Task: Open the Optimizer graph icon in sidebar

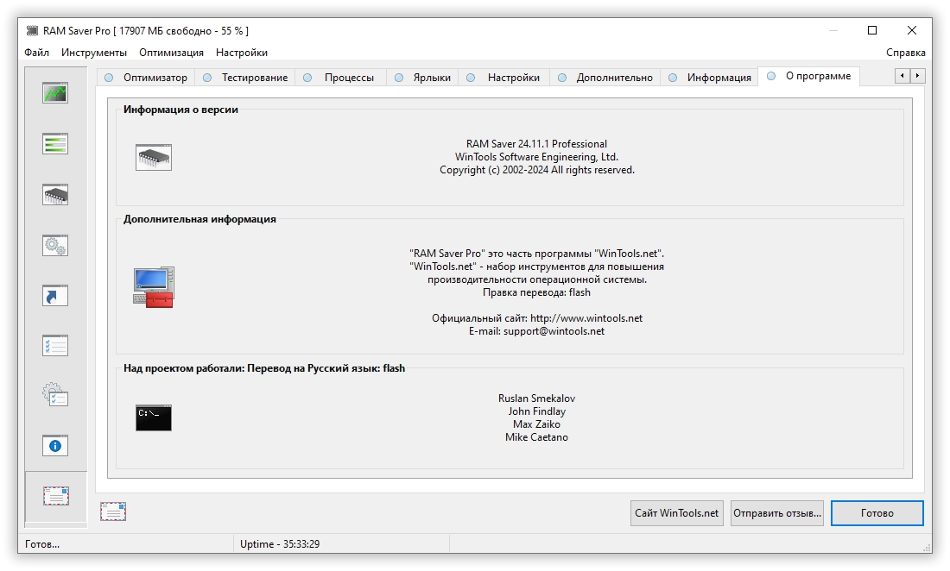Action: 55,92
